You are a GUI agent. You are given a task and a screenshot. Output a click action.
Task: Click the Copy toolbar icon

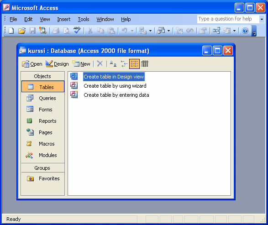[x=100, y=31]
